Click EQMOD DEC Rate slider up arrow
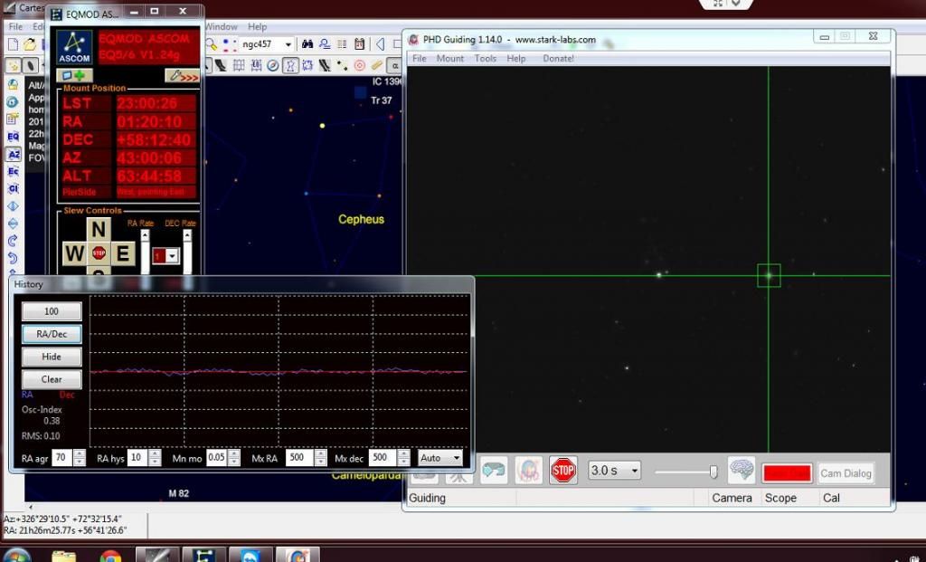The height and width of the screenshot is (562, 926). click(x=187, y=235)
